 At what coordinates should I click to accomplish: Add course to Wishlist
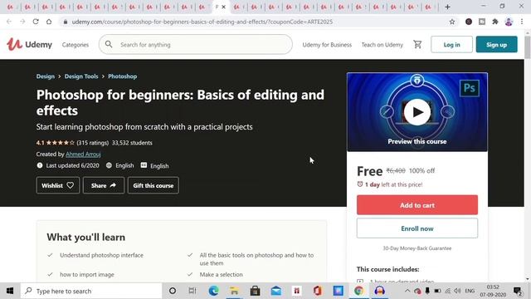[58, 185]
